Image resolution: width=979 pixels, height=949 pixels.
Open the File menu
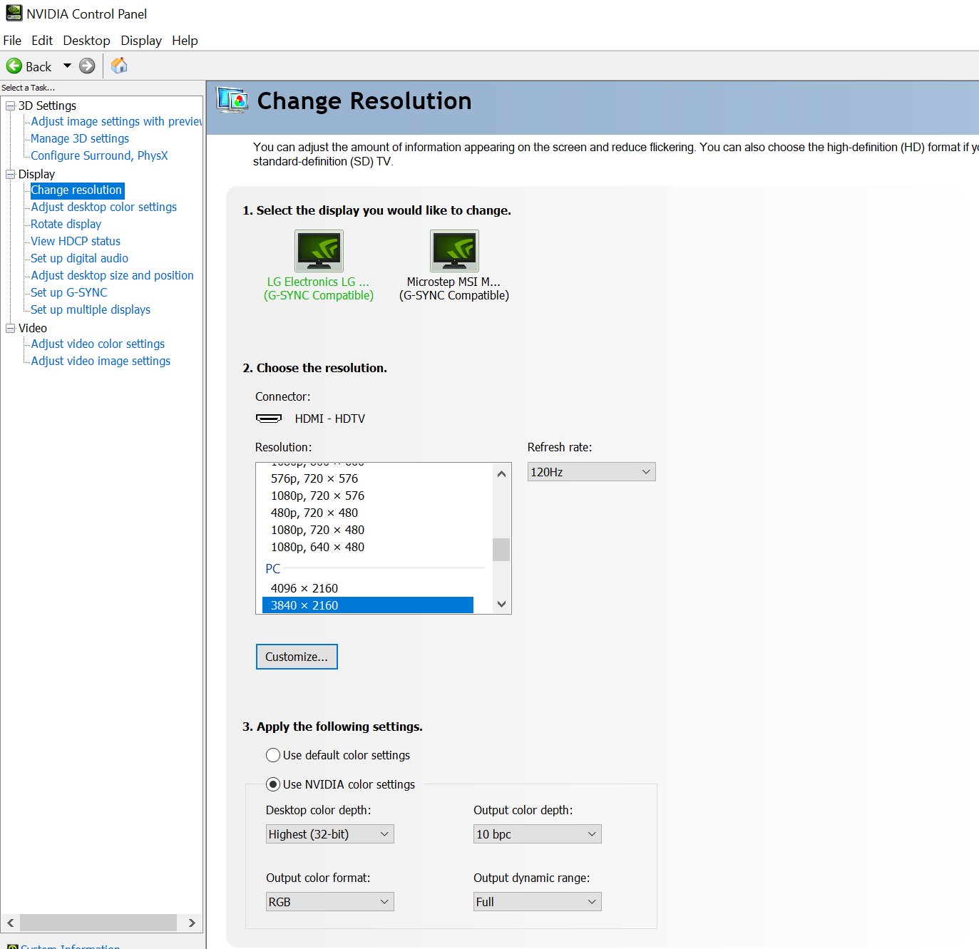coord(12,41)
